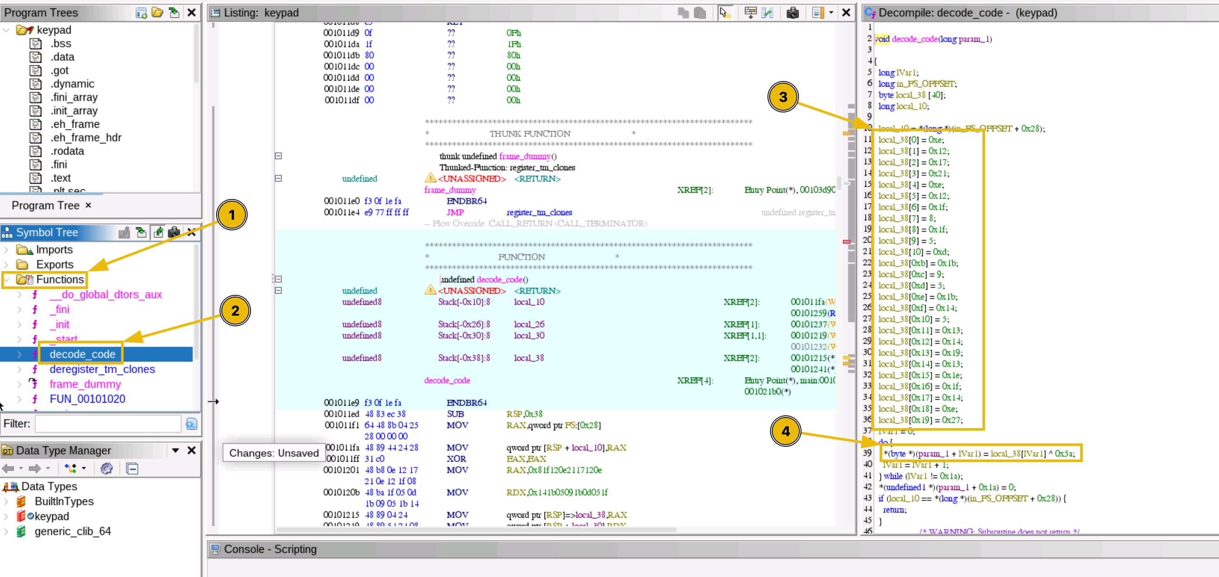Select the _fini function in Symbol Tree

point(59,310)
